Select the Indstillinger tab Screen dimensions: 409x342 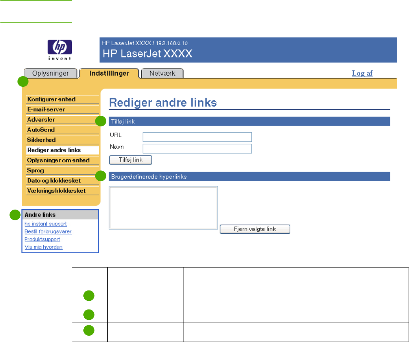(x=109, y=73)
